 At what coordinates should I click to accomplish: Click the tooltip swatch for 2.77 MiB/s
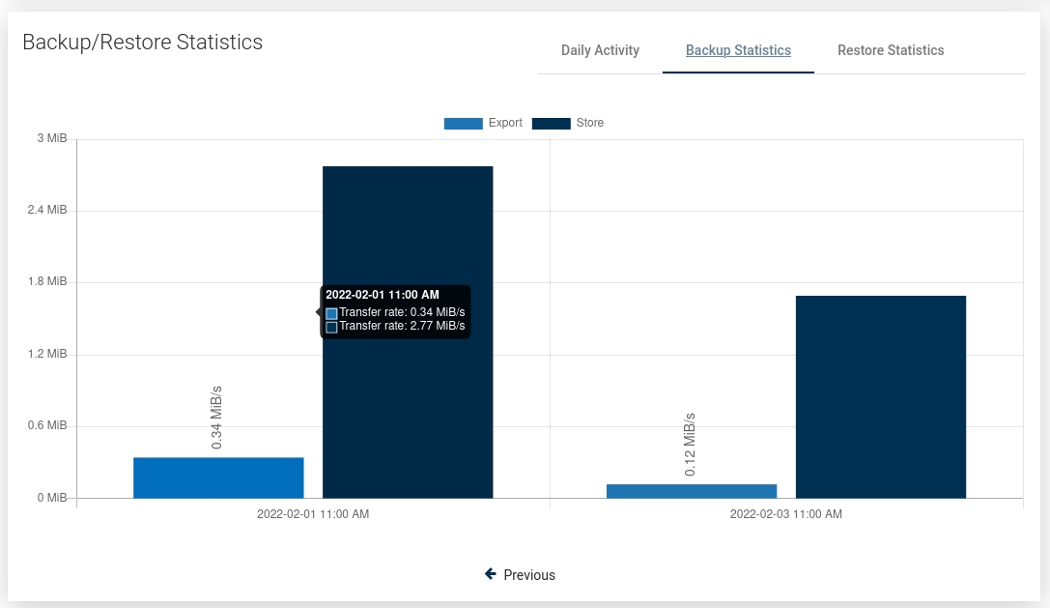click(331, 327)
